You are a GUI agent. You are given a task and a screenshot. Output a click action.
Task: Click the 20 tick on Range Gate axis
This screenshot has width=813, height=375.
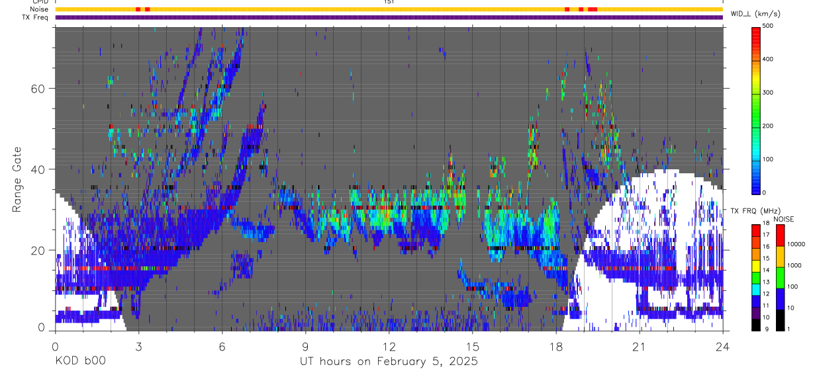(38, 251)
